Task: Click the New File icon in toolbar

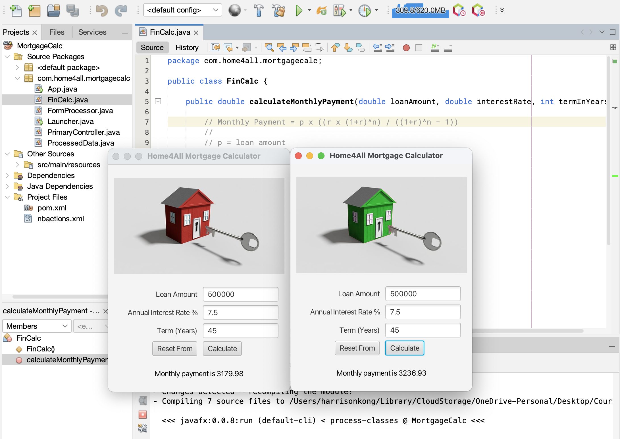Action: 16,11
